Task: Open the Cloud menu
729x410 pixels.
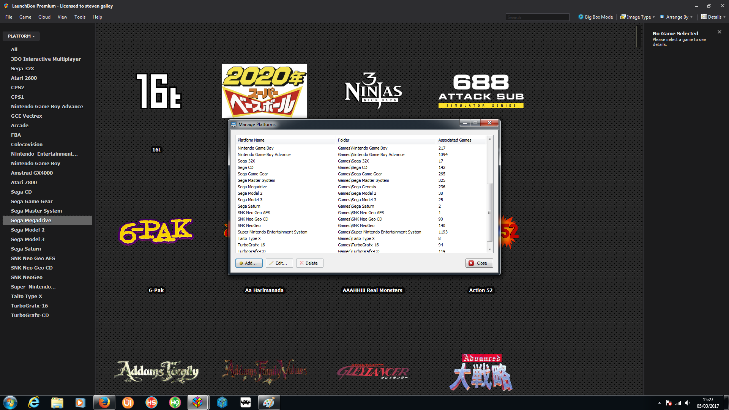Action: [x=44, y=17]
